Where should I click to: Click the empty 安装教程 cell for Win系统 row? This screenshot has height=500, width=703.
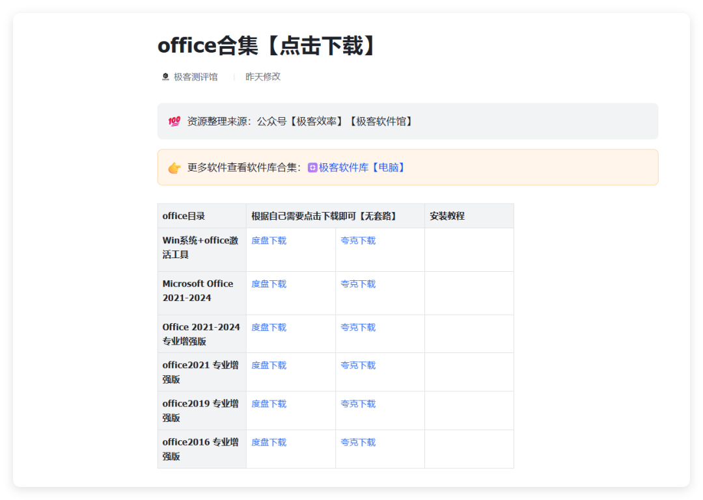coord(469,250)
